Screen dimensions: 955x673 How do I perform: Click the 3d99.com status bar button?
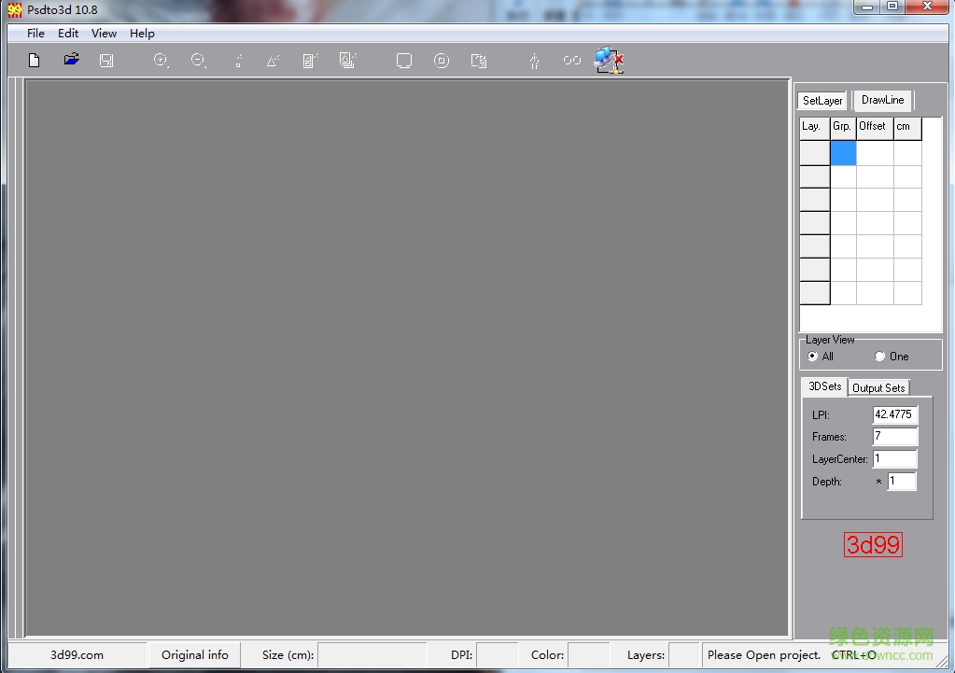tap(77, 655)
